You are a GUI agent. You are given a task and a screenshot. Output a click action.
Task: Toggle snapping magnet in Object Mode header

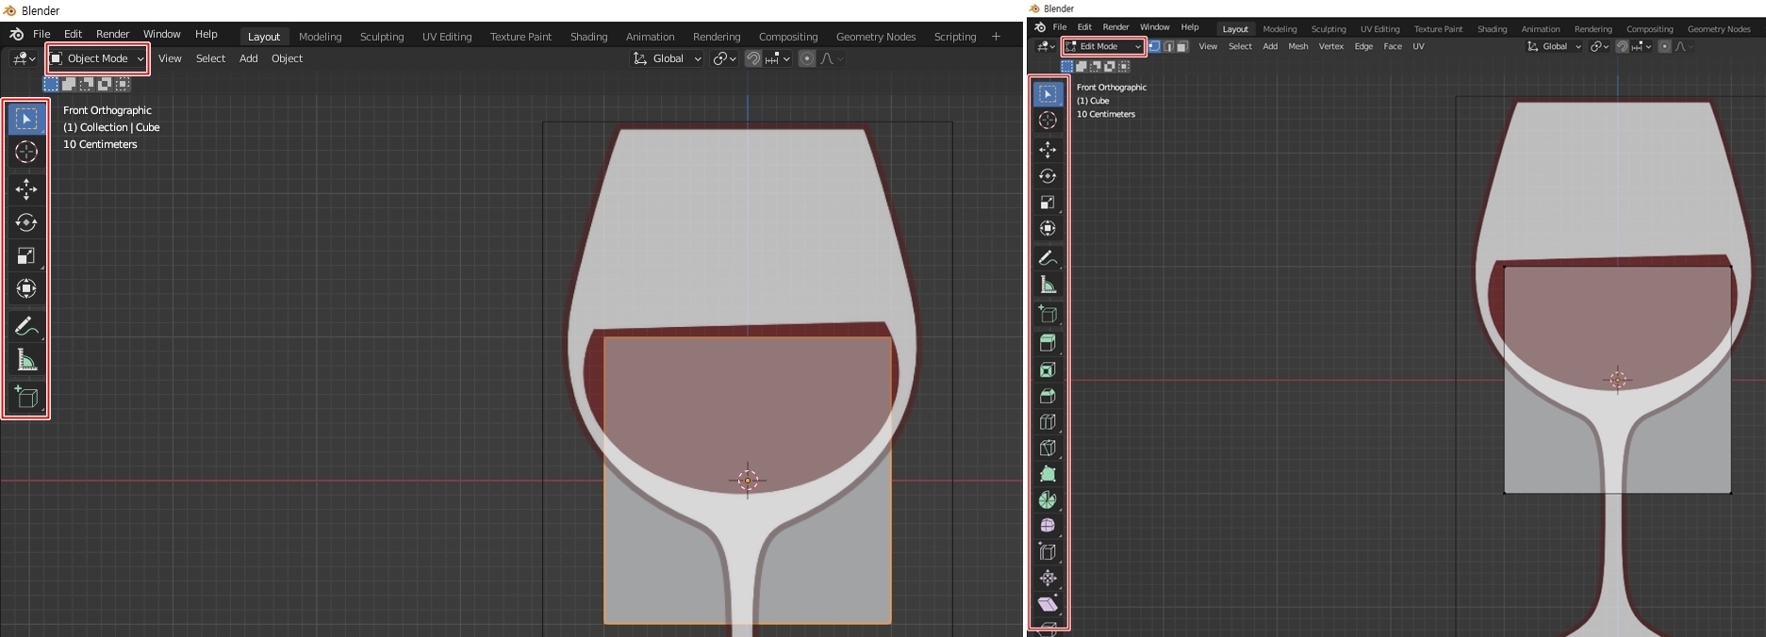click(x=753, y=58)
